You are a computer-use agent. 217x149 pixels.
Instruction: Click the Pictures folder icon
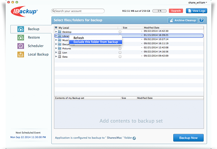pos(59,48)
